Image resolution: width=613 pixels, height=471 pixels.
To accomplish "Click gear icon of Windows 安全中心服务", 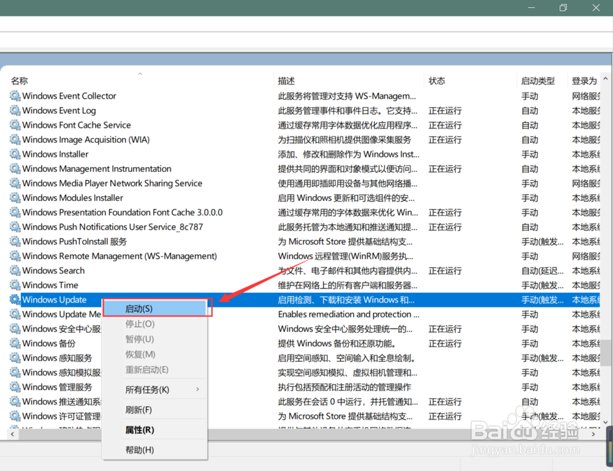I will point(15,329).
